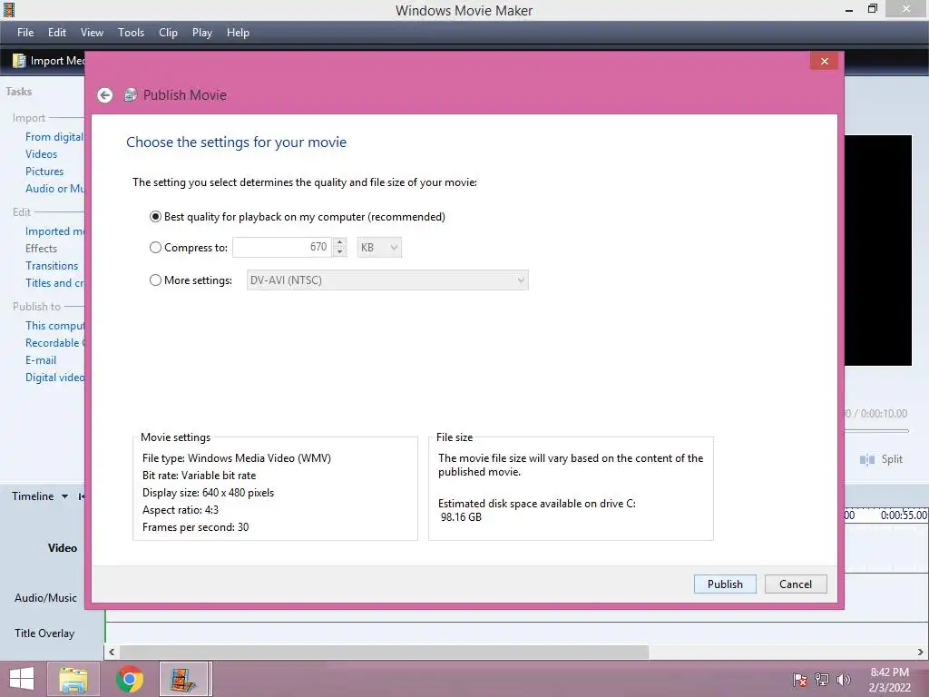This screenshot has height=697, width=929.
Task: Select the Compress to radio button
Action: (x=155, y=248)
